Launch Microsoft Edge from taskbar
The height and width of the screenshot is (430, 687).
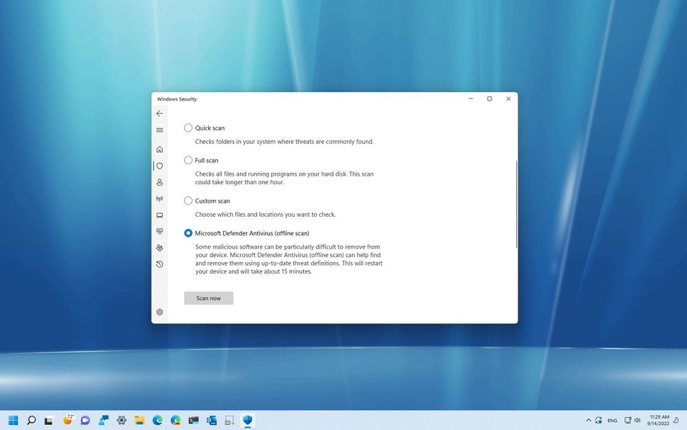pos(157,420)
